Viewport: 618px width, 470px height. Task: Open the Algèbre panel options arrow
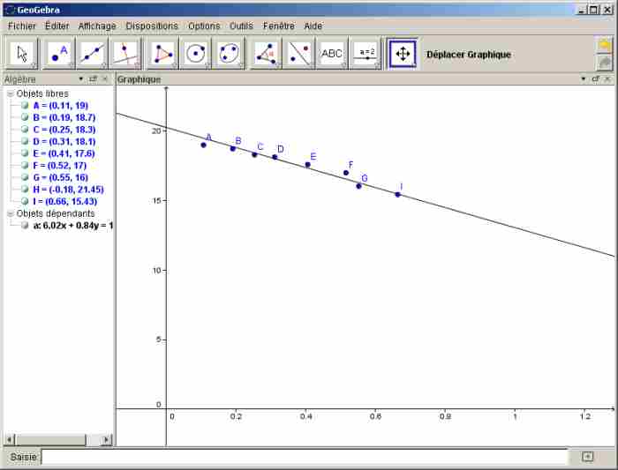point(81,79)
